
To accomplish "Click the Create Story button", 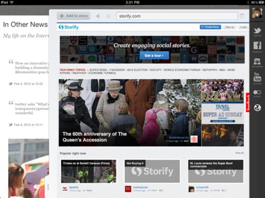I will tap(210, 27).
